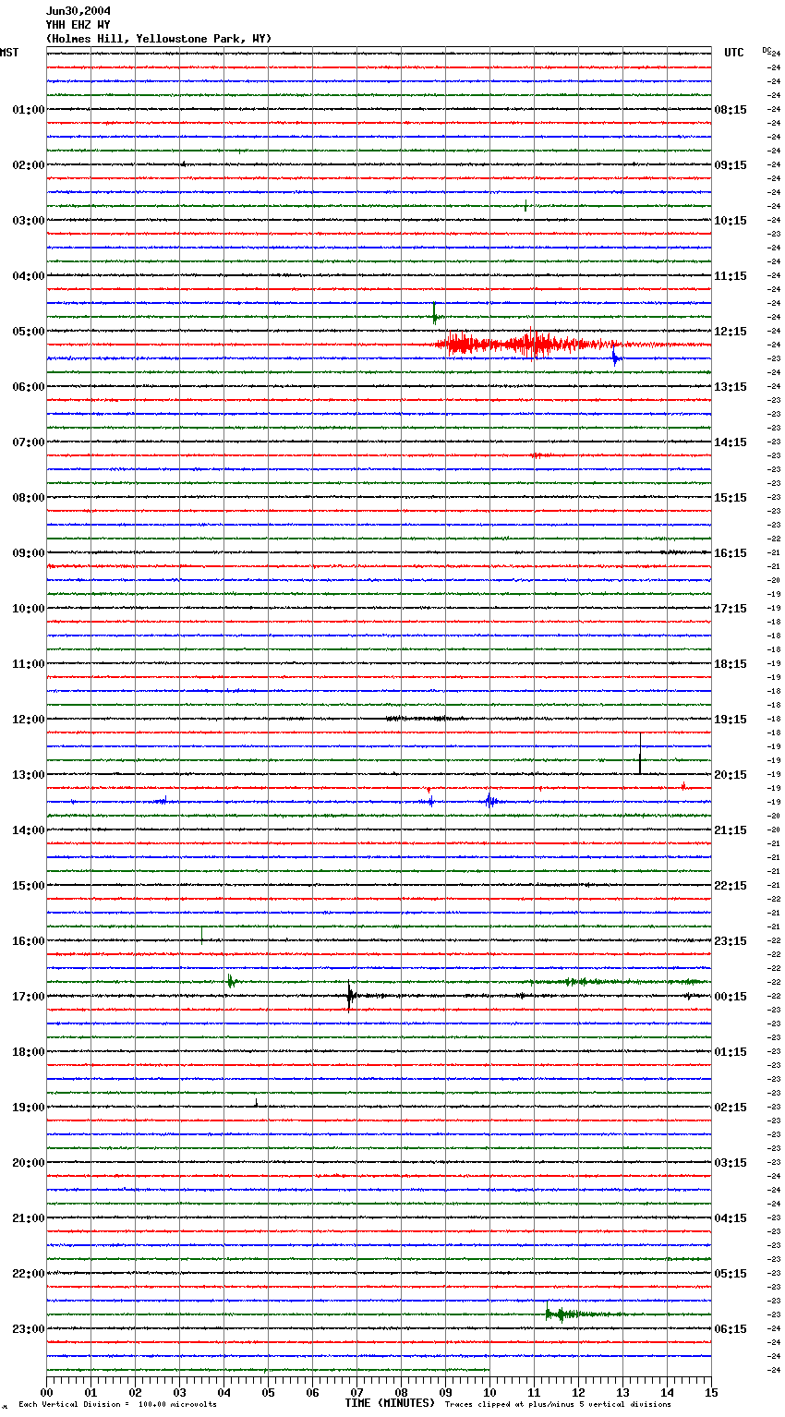Select the 01:00 MST time label

click(28, 110)
